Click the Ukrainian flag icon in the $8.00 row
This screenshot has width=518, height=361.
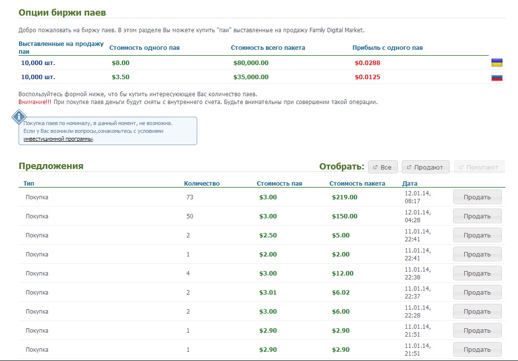tap(497, 63)
